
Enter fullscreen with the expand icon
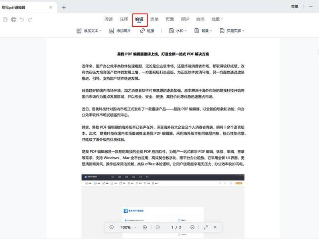pyautogui.click(x=206, y=227)
